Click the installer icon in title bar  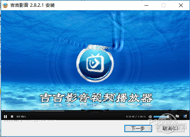click(5, 5)
